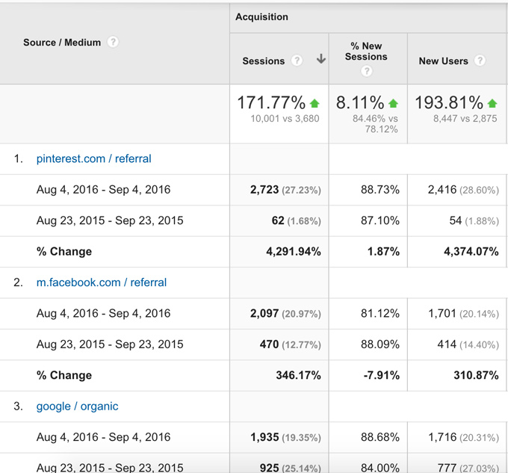Open the help icon under % New Sessions

point(366,72)
